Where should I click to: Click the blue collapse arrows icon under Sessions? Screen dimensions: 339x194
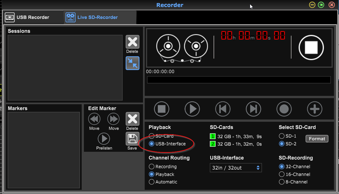pos(132,63)
